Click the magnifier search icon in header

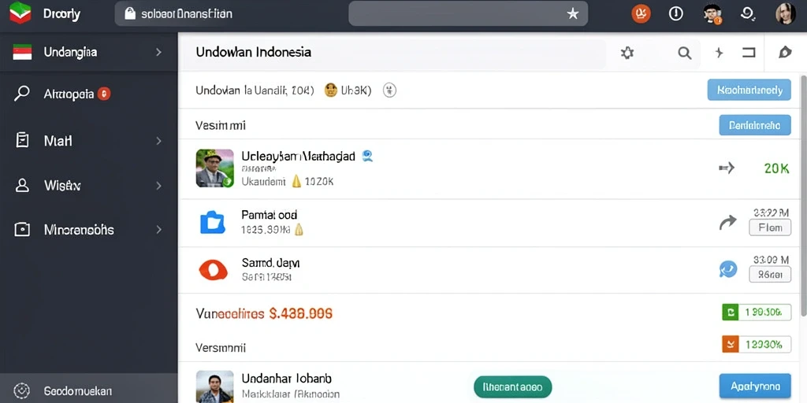(x=685, y=53)
